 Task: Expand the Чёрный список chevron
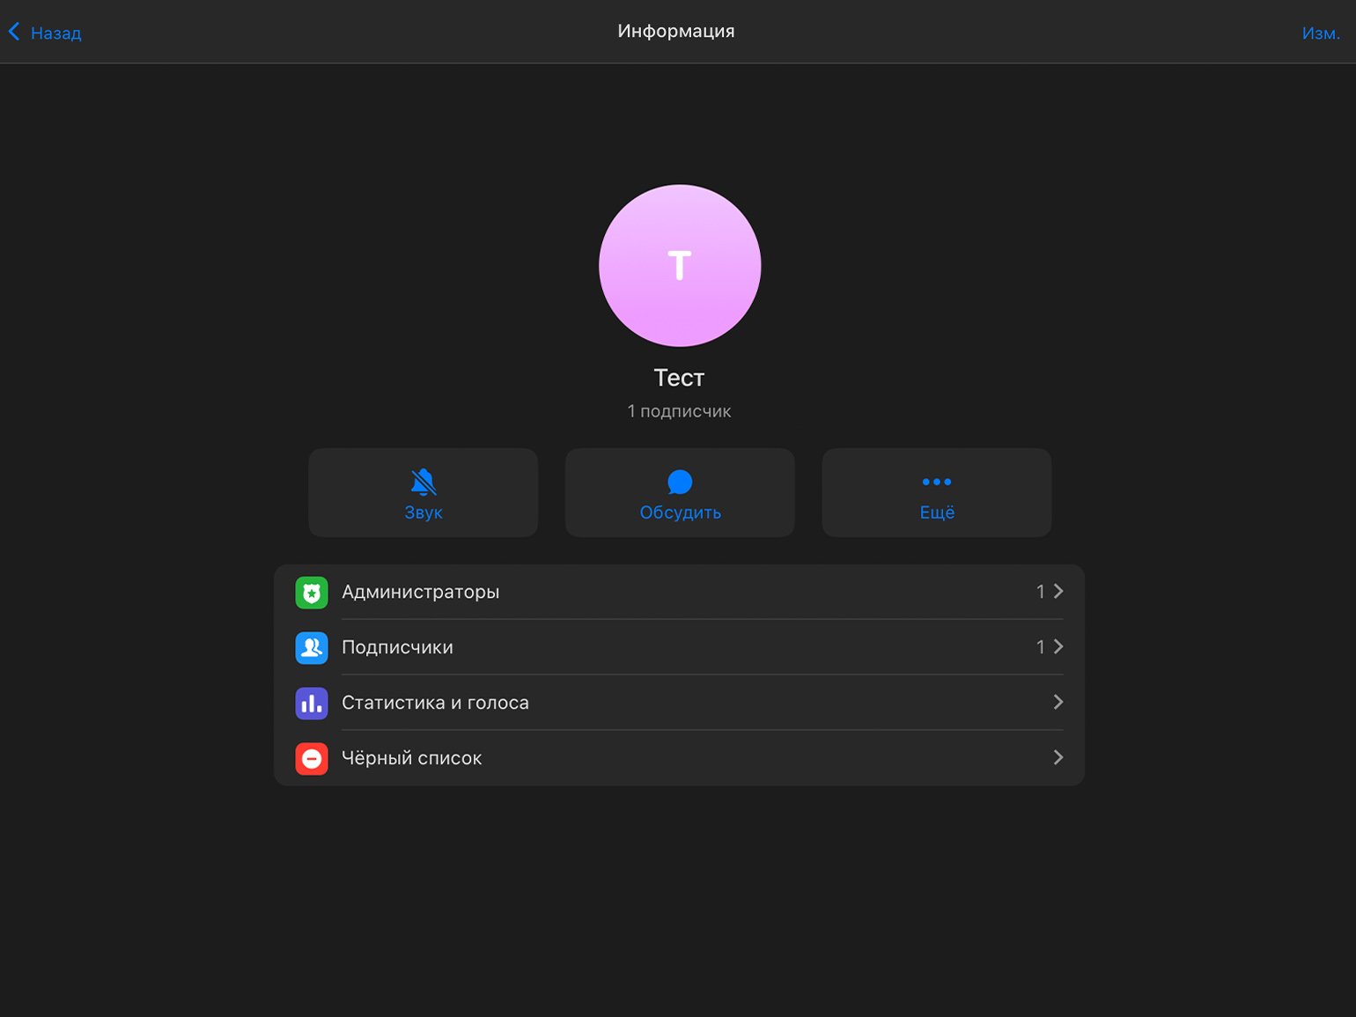coord(1058,758)
